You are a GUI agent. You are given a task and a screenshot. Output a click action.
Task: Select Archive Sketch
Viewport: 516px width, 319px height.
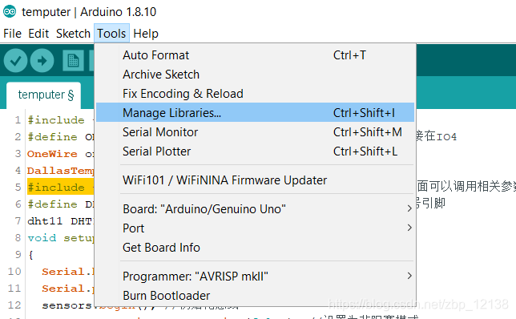pos(255,75)
